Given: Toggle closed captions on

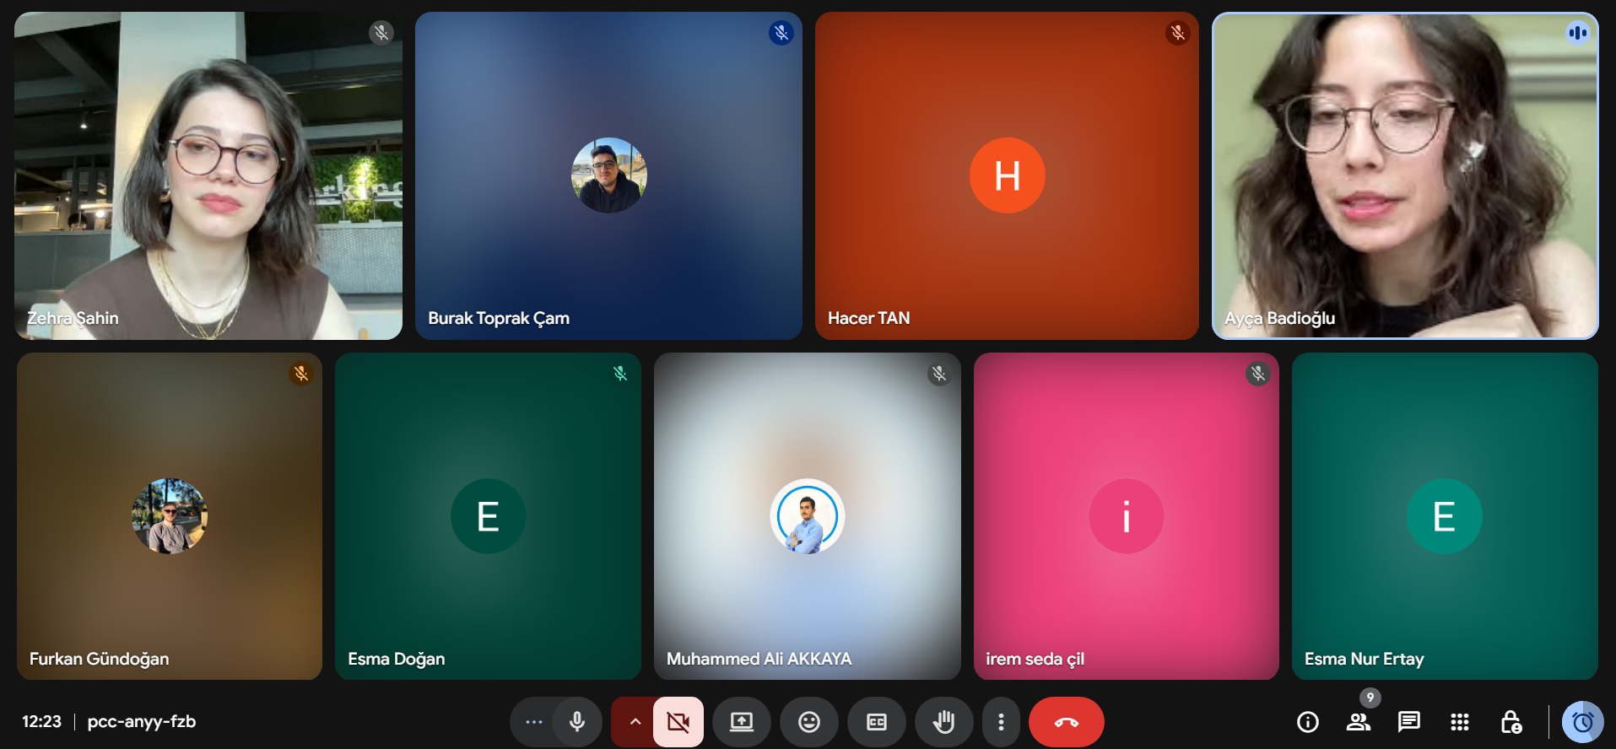Looking at the screenshot, I should [x=877, y=722].
